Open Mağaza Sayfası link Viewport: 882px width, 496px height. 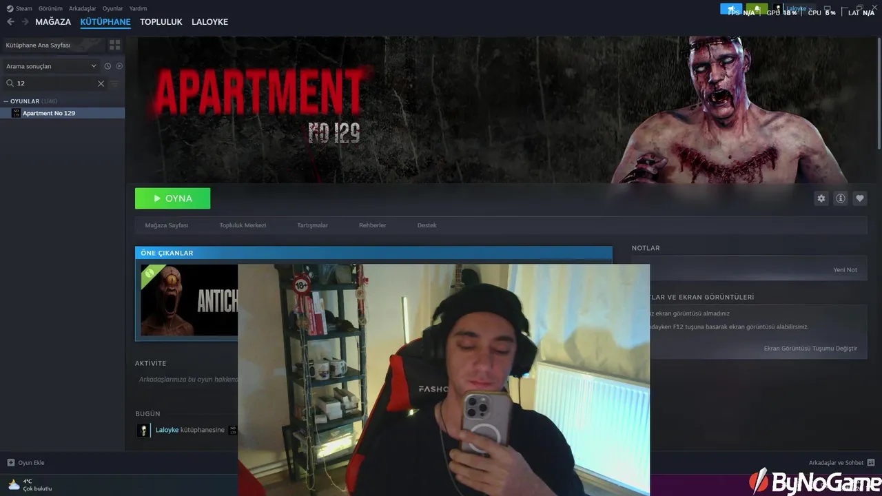[x=167, y=225]
